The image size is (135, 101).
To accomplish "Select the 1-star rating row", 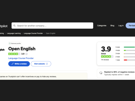I will click(125, 60).
